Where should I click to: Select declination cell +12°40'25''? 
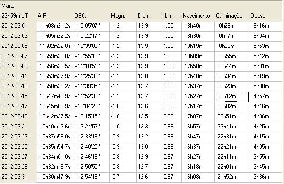click(92, 147)
